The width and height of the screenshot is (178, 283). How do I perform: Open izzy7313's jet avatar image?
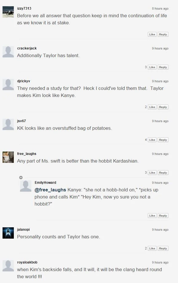[8, 12]
